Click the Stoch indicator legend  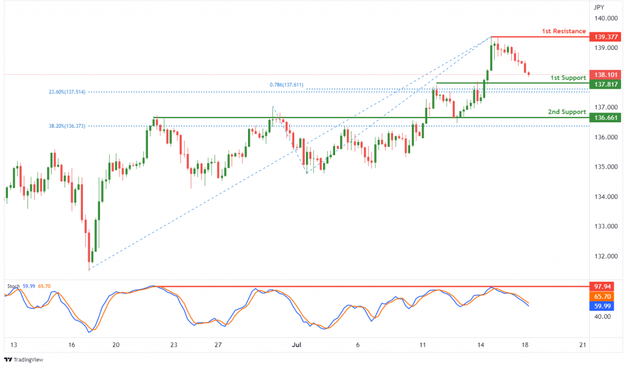(29, 286)
